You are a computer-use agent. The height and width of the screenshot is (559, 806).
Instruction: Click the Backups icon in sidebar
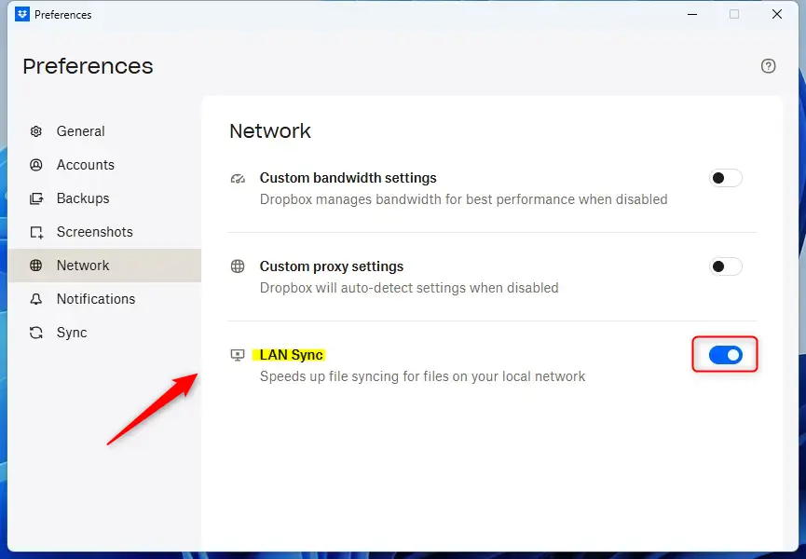coord(36,198)
